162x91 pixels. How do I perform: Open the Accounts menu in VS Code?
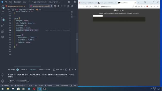click(3, 75)
